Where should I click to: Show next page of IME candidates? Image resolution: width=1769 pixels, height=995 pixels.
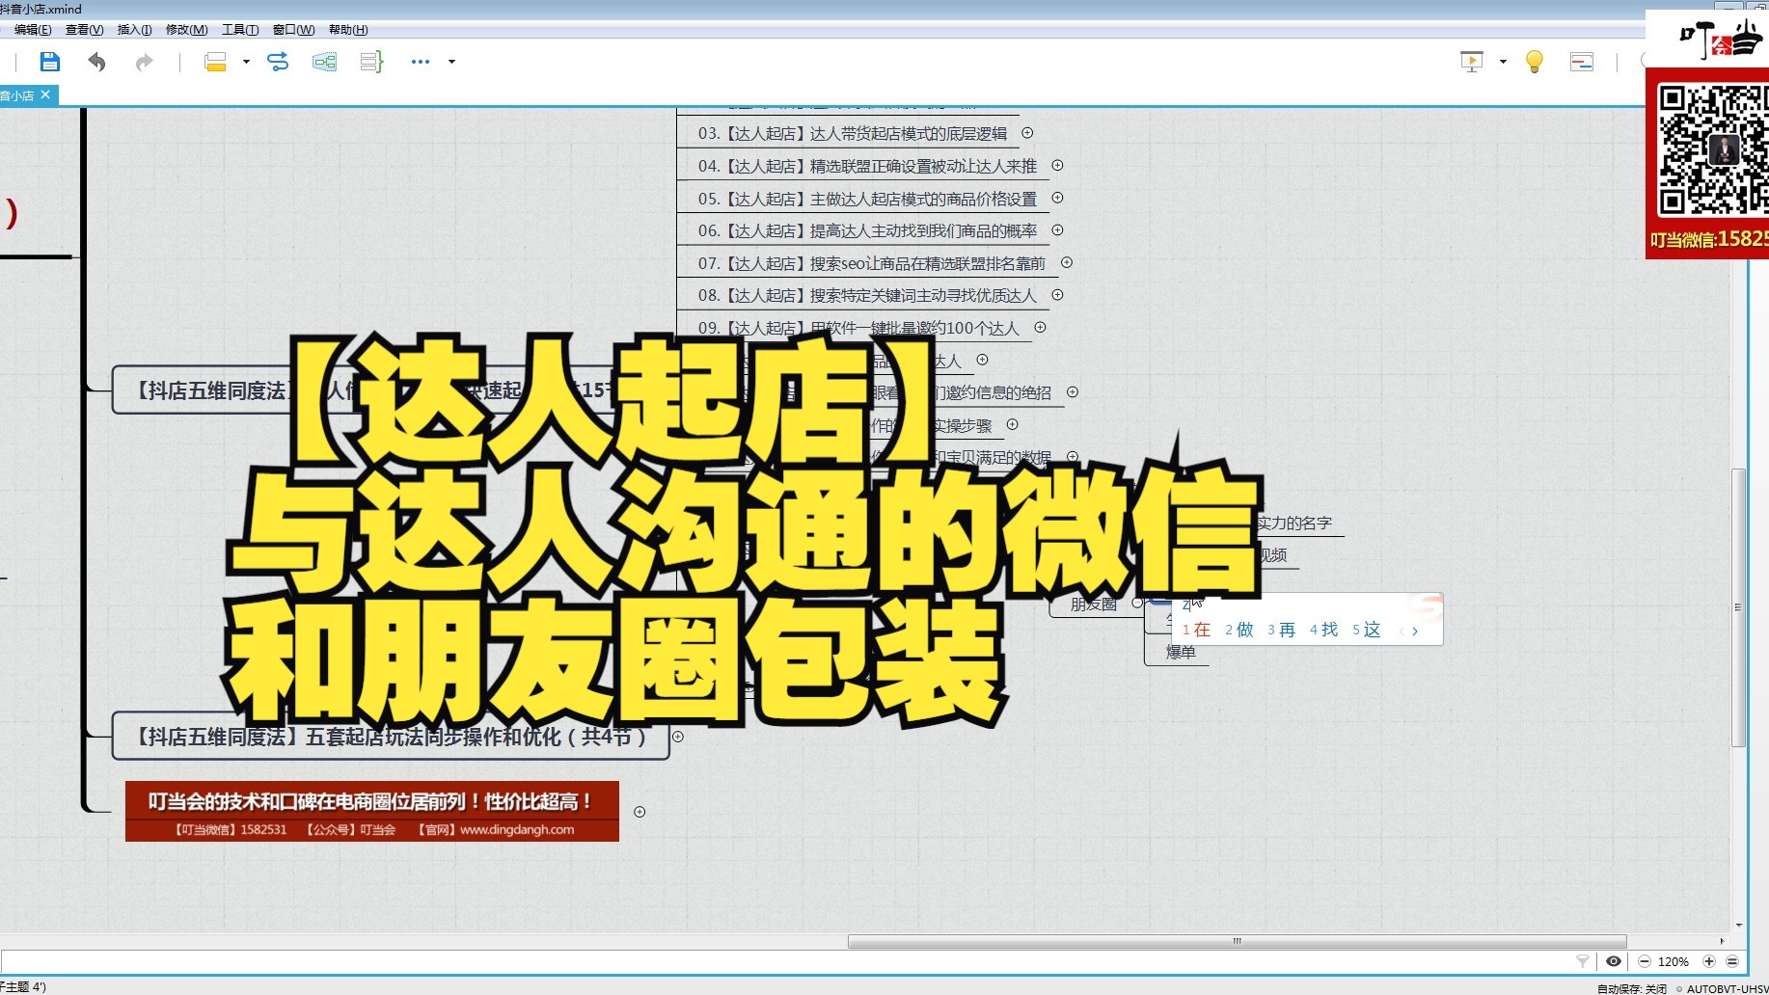pos(1415,632)
